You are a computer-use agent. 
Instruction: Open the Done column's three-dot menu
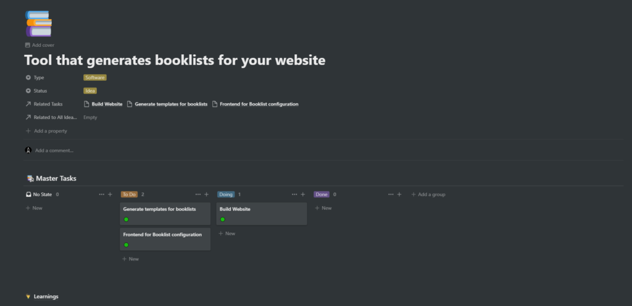click(x=391, y=194)
